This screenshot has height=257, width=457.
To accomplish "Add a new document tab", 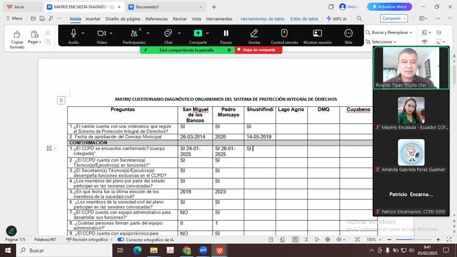I will point(214,7).
